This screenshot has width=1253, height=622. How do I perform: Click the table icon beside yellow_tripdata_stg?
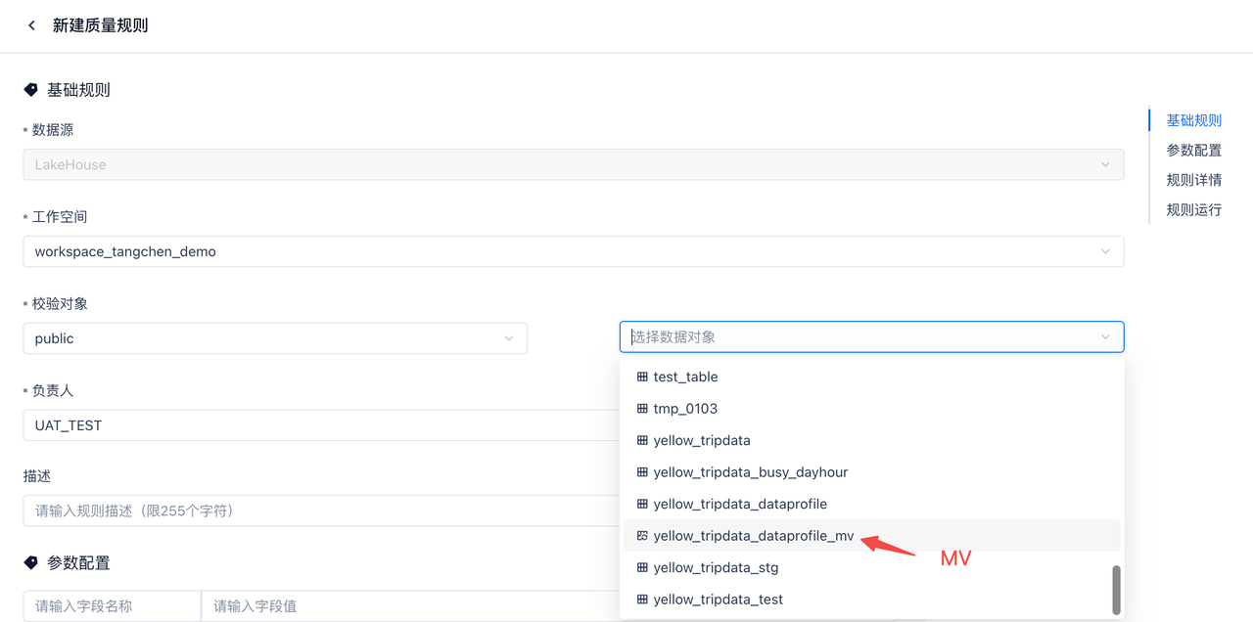[x=642, y=567]
